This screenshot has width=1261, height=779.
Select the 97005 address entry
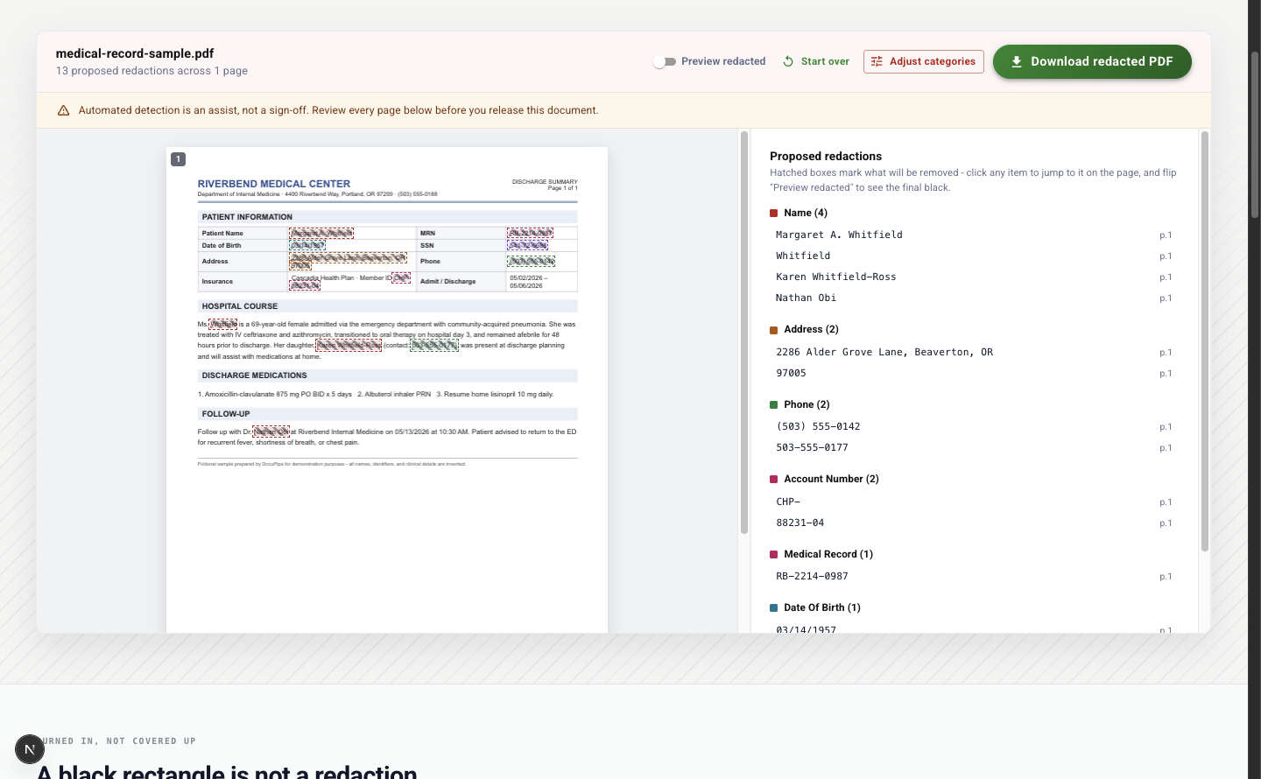pyautogui.click(x=974, y=373)
